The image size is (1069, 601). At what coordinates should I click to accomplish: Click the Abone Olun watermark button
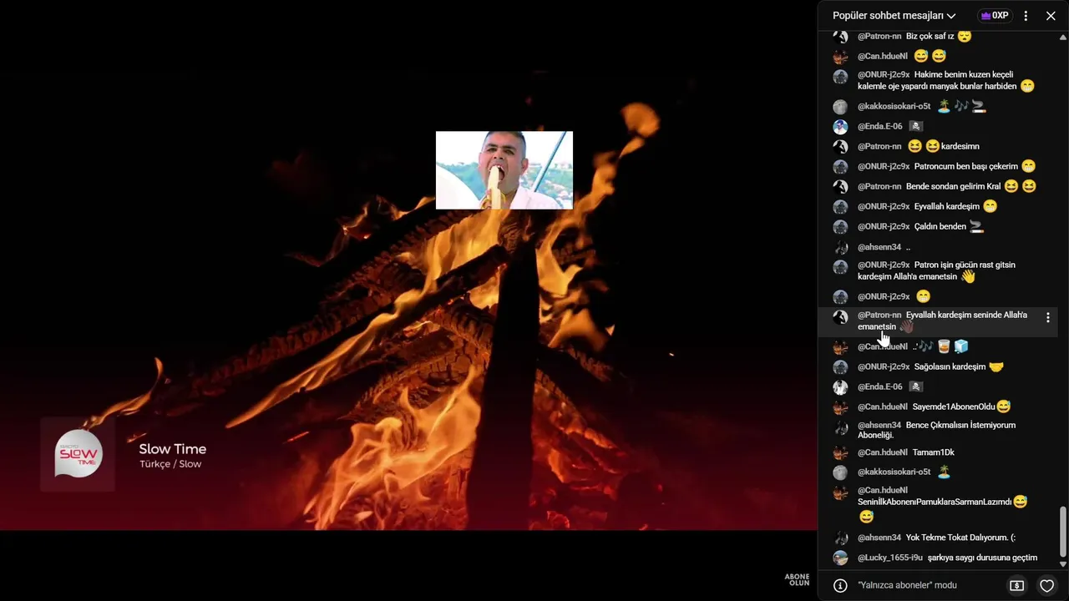click(797, 579)
